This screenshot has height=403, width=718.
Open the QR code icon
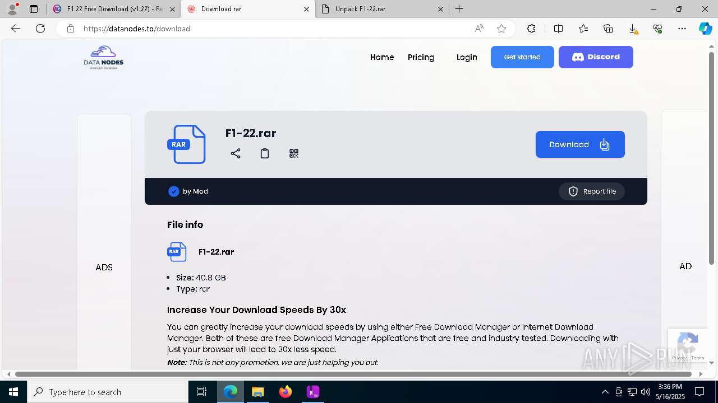pos(294,153)
